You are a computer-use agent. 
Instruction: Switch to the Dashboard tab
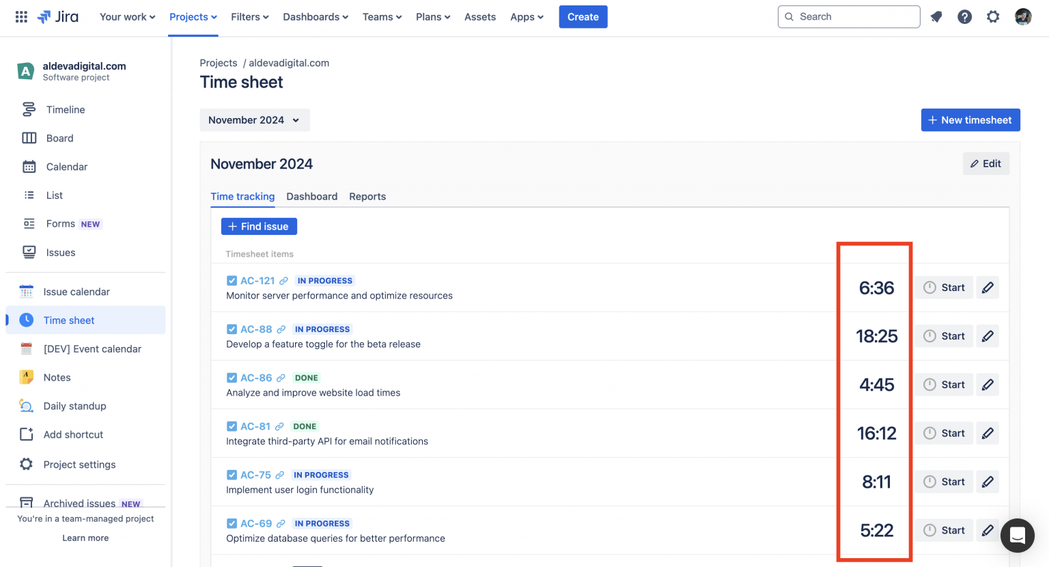click(x=312, y=197)
